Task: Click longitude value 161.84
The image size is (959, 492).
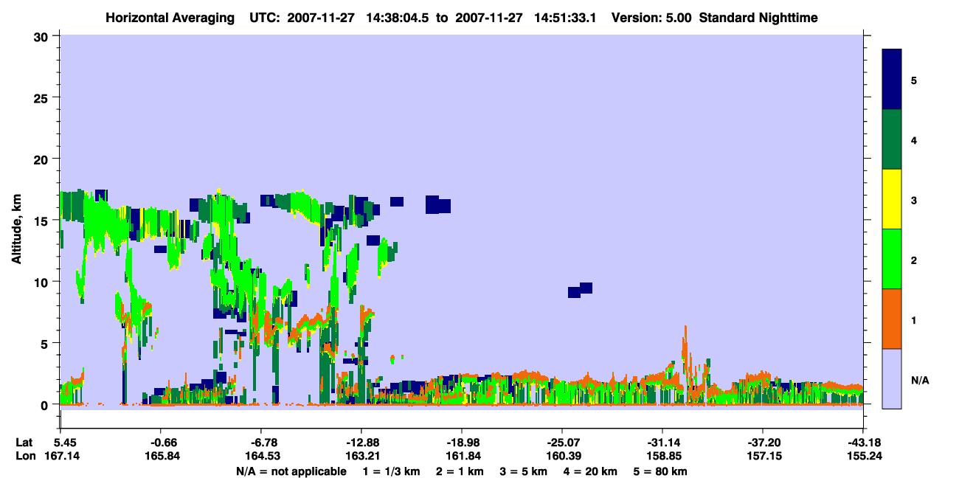Action: tap(462, 456)
